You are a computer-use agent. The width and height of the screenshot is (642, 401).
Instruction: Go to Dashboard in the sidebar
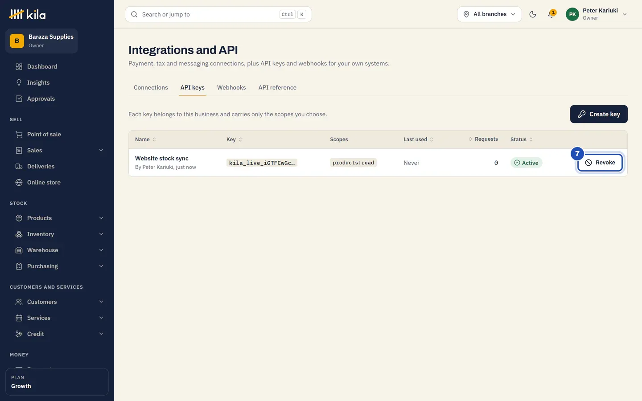57,66
